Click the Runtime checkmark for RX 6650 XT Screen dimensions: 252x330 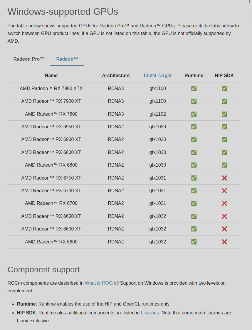(x=194, y=216)
